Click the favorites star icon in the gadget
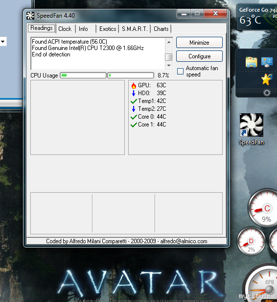The height and width of the screenshot is (302, 277). coord(267,79)
